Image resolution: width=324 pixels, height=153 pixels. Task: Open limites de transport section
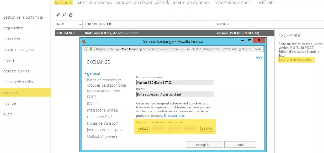tap(103, 123)
